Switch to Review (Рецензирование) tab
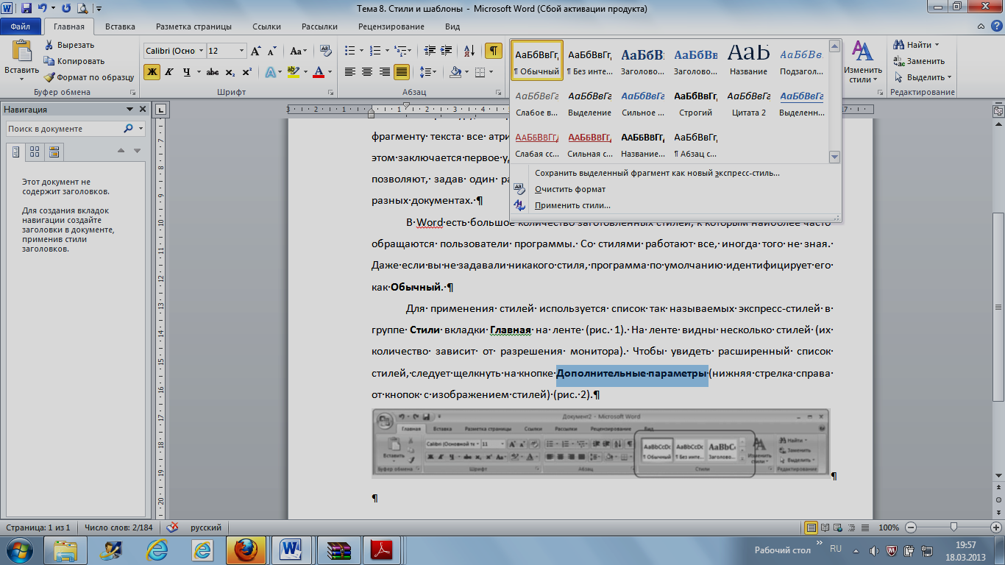Image resolution: width=1005 pixels, height=565 pixels. 391,26
